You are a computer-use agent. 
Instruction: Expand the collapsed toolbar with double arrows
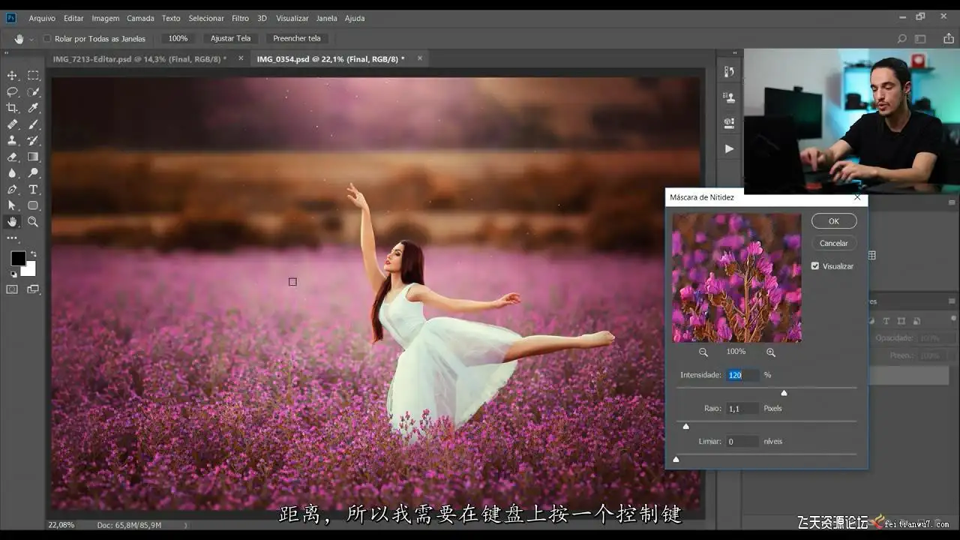7,53
